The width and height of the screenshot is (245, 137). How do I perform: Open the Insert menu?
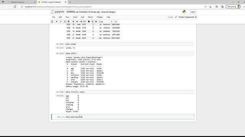[75, 17]
